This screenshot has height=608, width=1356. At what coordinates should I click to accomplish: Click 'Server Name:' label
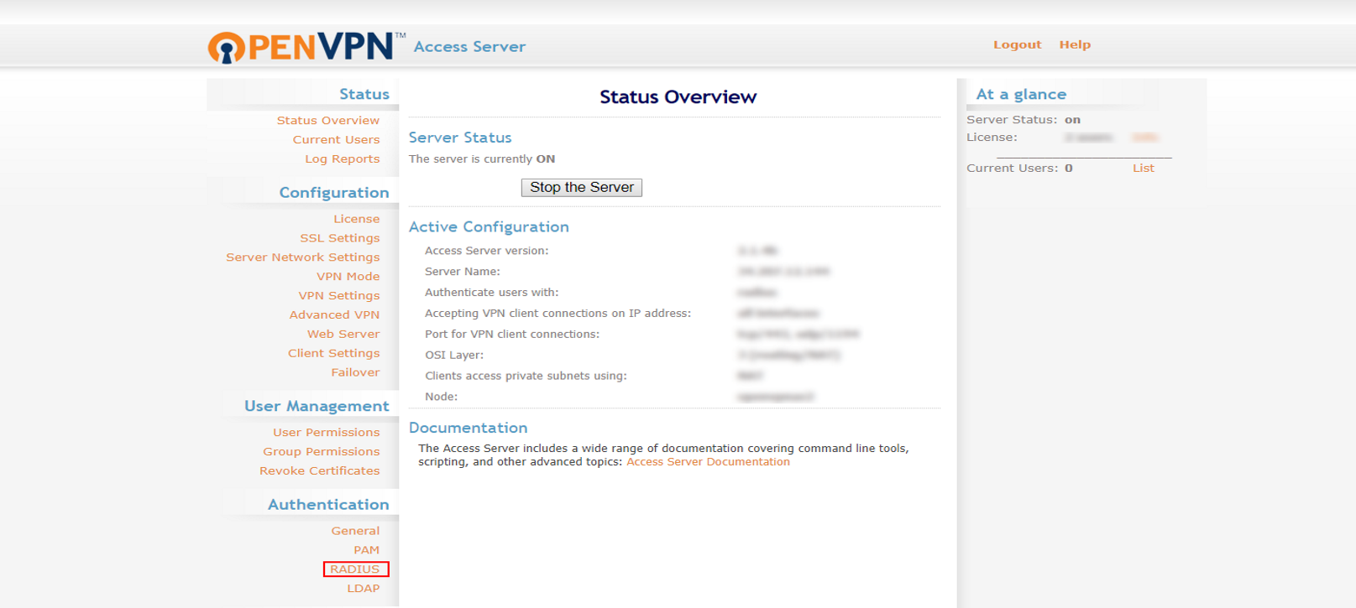point(463,272)
